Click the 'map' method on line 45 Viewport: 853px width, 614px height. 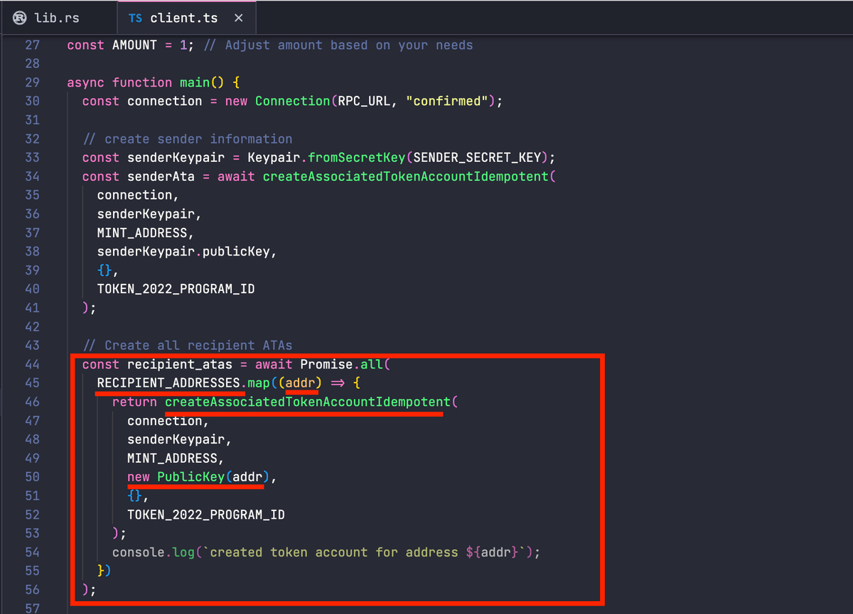pos(259,383)
